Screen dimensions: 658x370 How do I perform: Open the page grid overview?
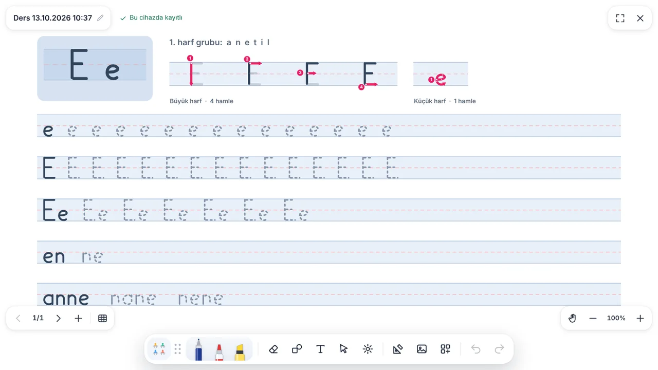(x=102, y=318)
